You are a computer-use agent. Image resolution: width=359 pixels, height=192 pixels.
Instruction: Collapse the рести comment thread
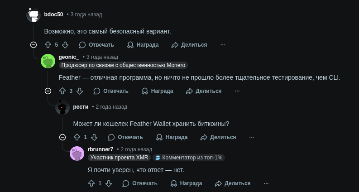[x=62, y=137]
